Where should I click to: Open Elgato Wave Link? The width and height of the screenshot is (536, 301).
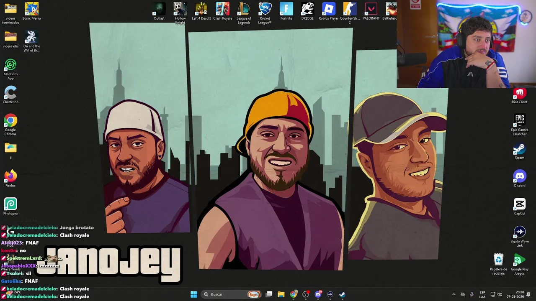tap(520, 237)
